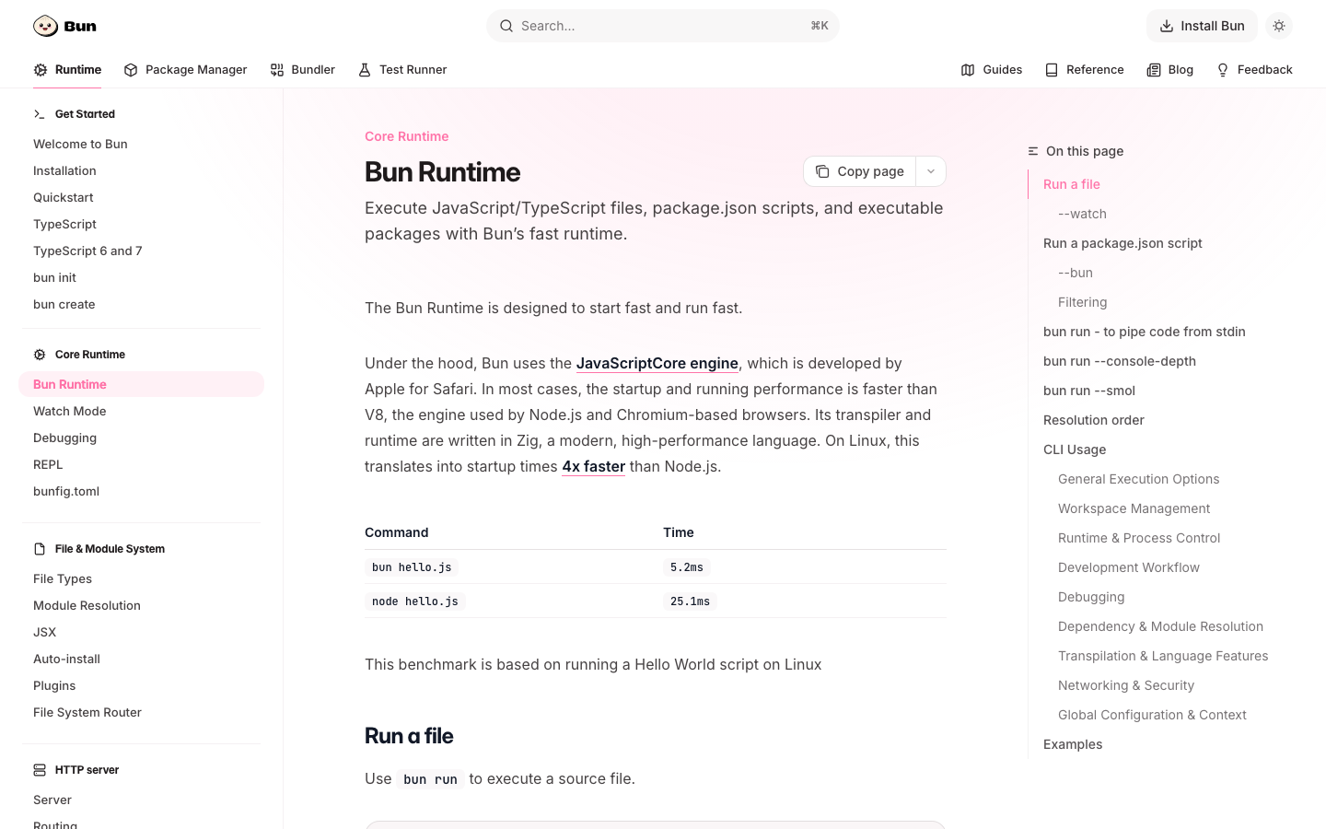Jump to Networking & Security section

[1126, 685]
